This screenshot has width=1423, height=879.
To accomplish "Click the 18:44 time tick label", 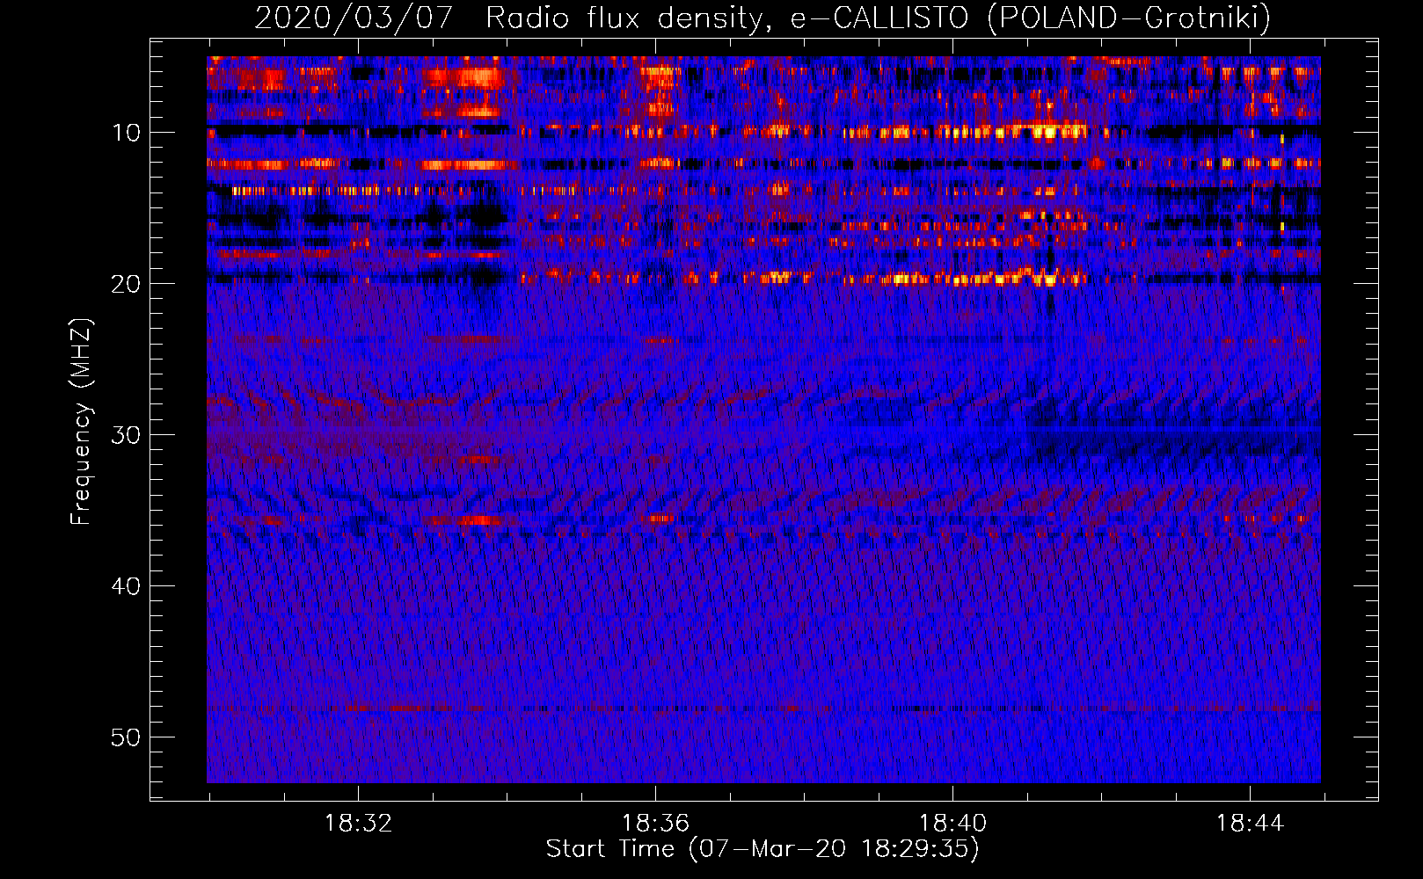I will (1250, 824).
